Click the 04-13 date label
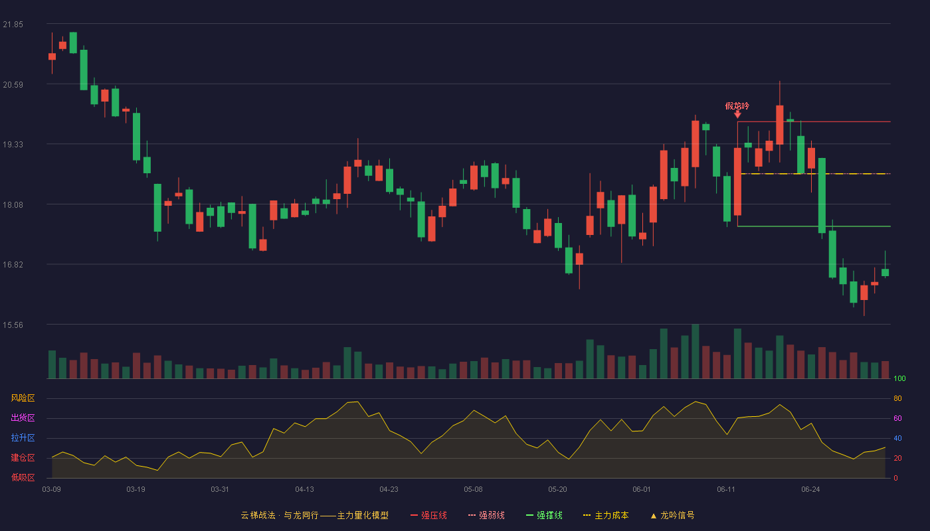This screenshot has height=531, width=930. point(304,489)
